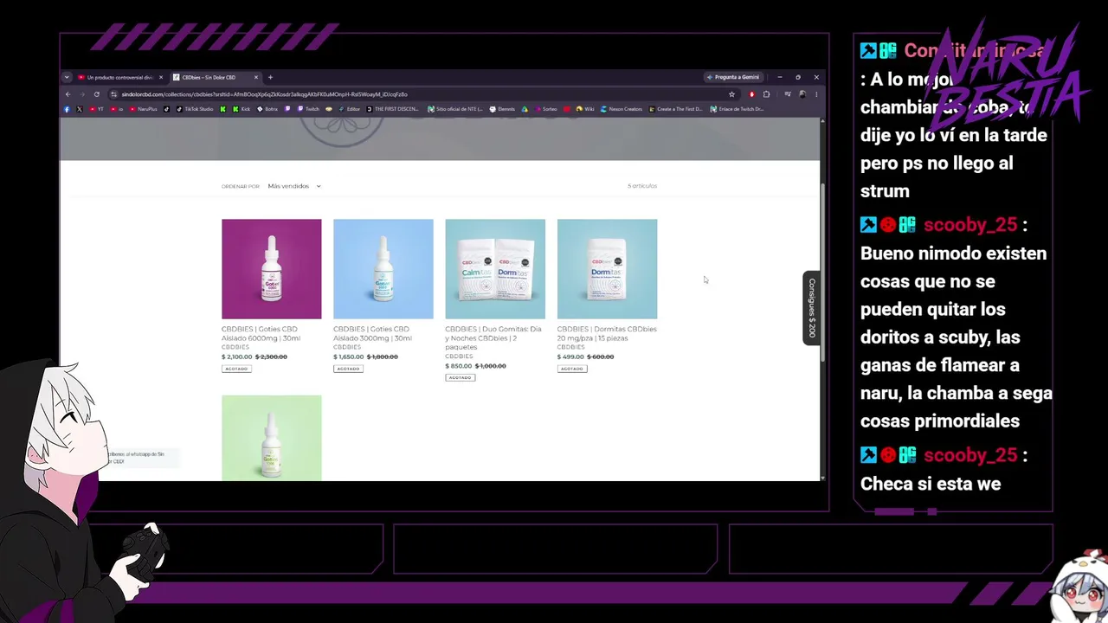Click the purple Goties 6000mg product image
The width and height of the screenshot is (1108, 623).
271,269
